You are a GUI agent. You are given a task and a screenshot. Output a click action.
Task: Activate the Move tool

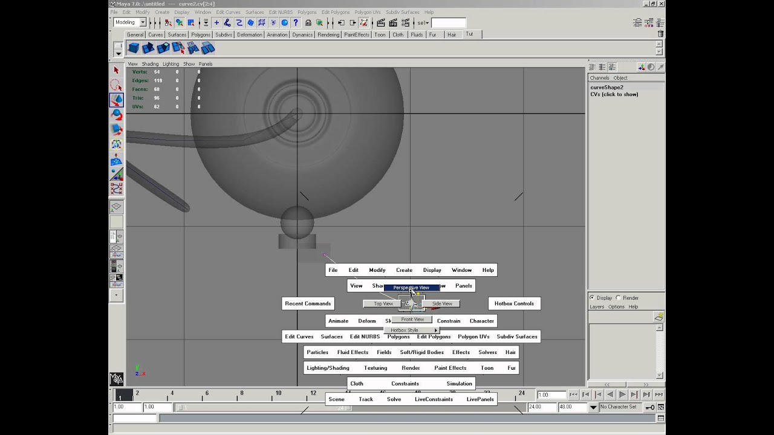(x=117, y=100)
